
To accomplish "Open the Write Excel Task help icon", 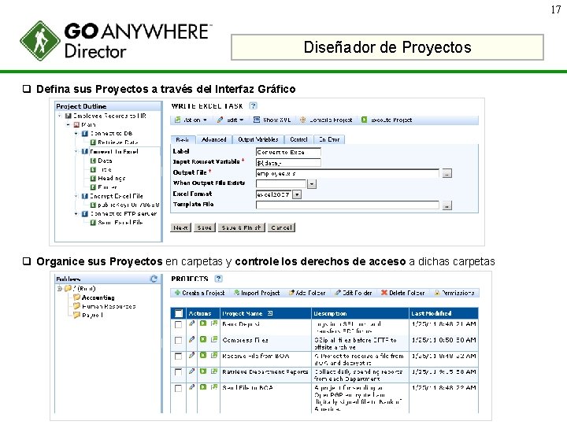I will coord(253,106).
